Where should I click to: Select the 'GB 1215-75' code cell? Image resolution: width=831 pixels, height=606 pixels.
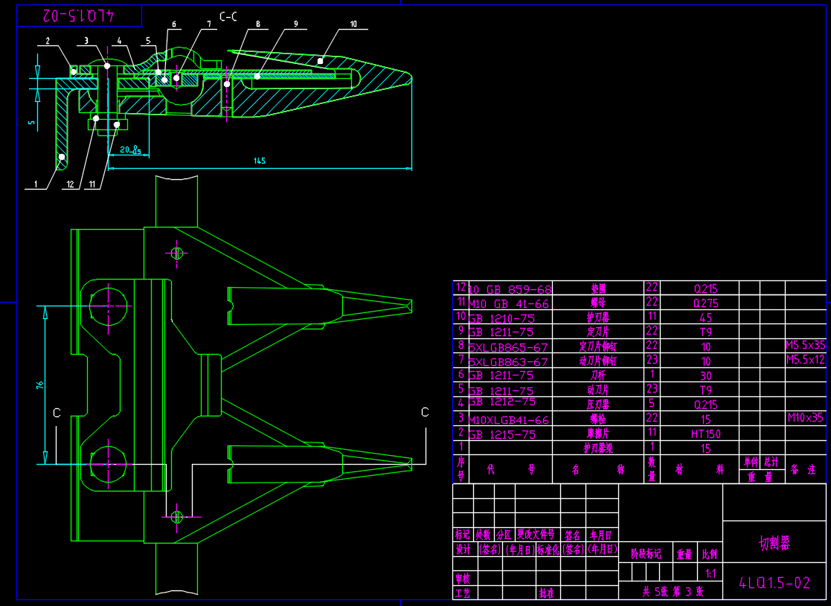click(502, 434)
